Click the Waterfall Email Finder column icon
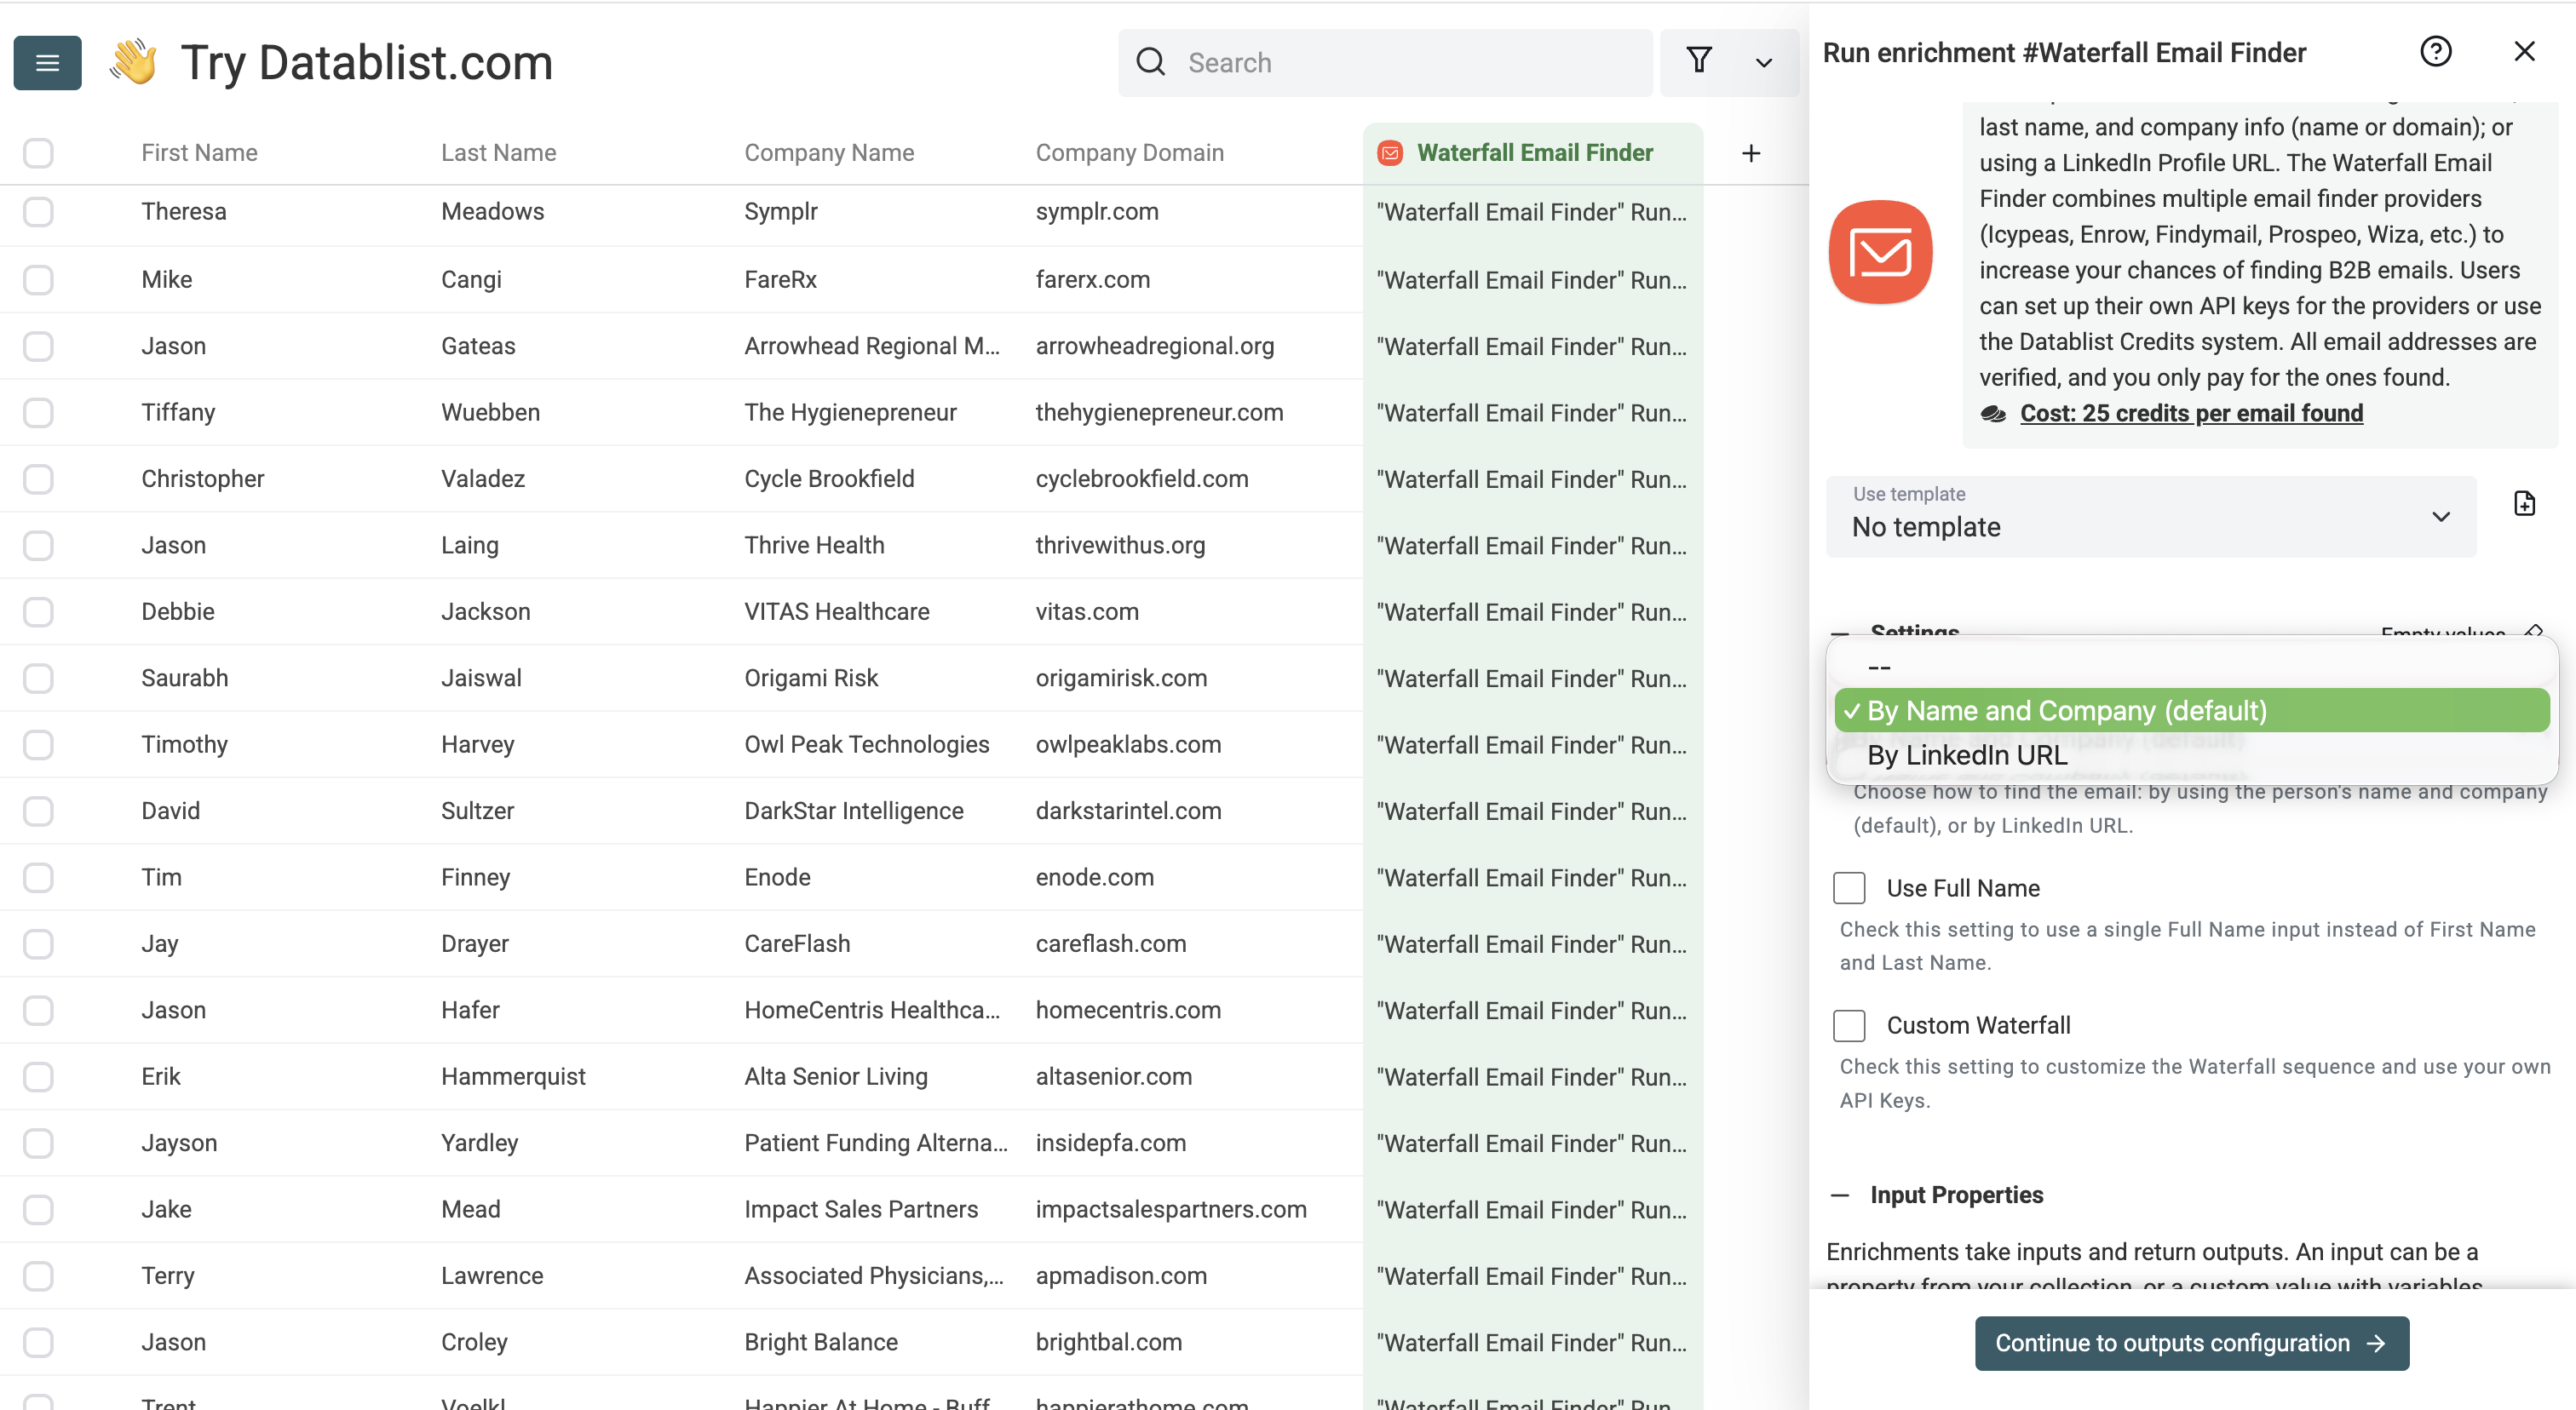Image resolution: width=2576 pixels, height=1410 pixels. (1390, 153)
